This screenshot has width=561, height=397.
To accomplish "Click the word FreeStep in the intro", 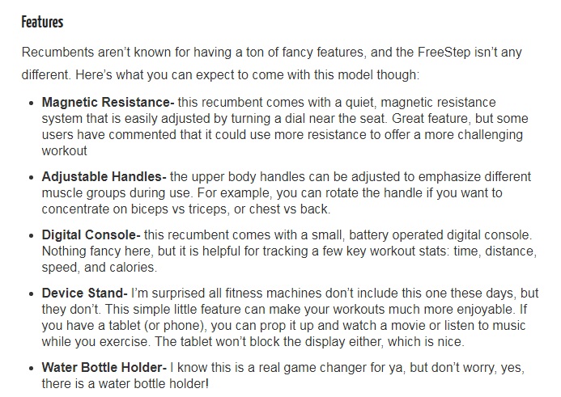I will (444, 53).
